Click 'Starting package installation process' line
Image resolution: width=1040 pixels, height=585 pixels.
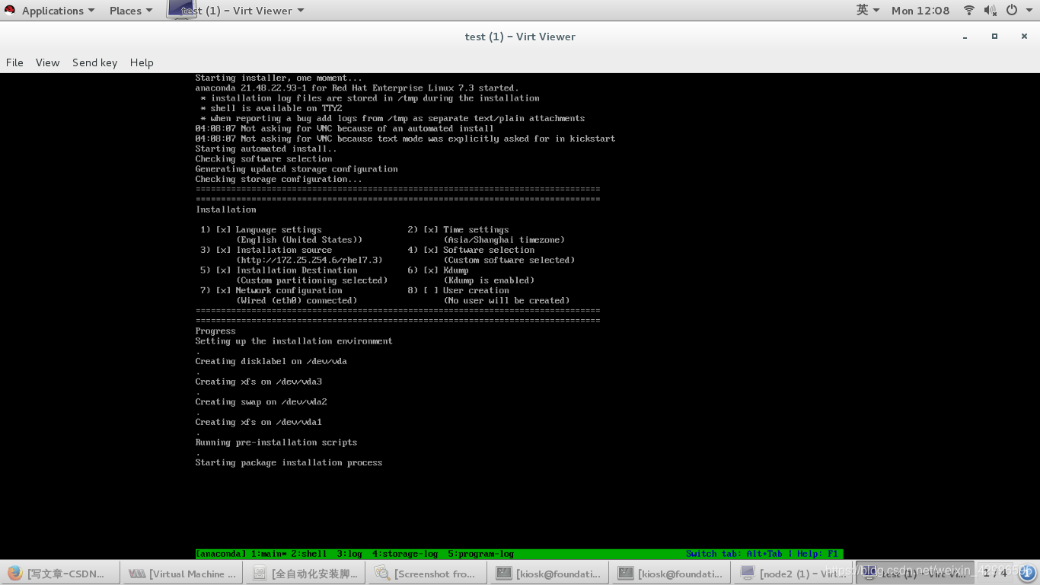coord(289,462)
